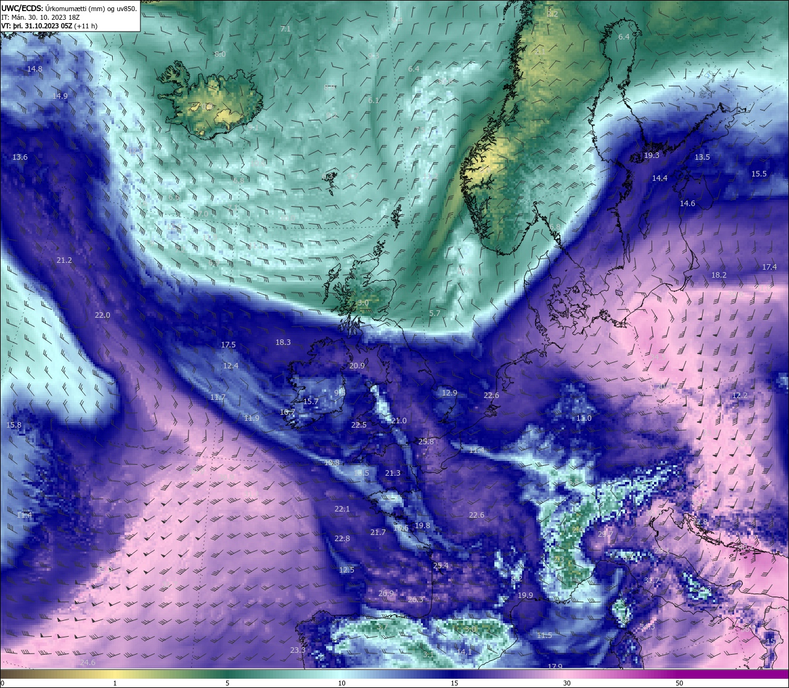The height and width of the screenshot is (688, 789).
Task: Click the map value 12.4
Action: click(231, 366)
